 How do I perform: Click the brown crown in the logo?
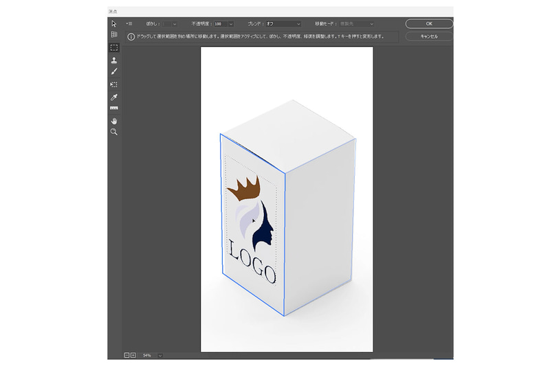pyautogui.click(x=245, y=188)
